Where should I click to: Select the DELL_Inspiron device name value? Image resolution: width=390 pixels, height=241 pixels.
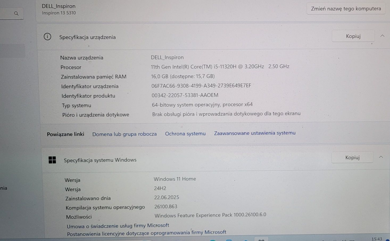(167, 57)
